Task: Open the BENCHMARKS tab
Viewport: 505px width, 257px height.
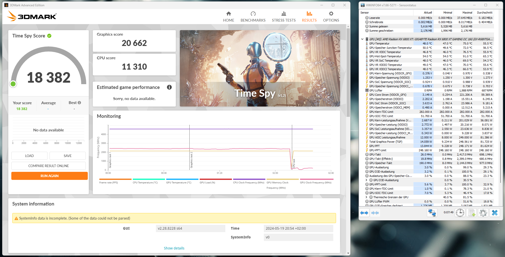Action: (253, 17)
